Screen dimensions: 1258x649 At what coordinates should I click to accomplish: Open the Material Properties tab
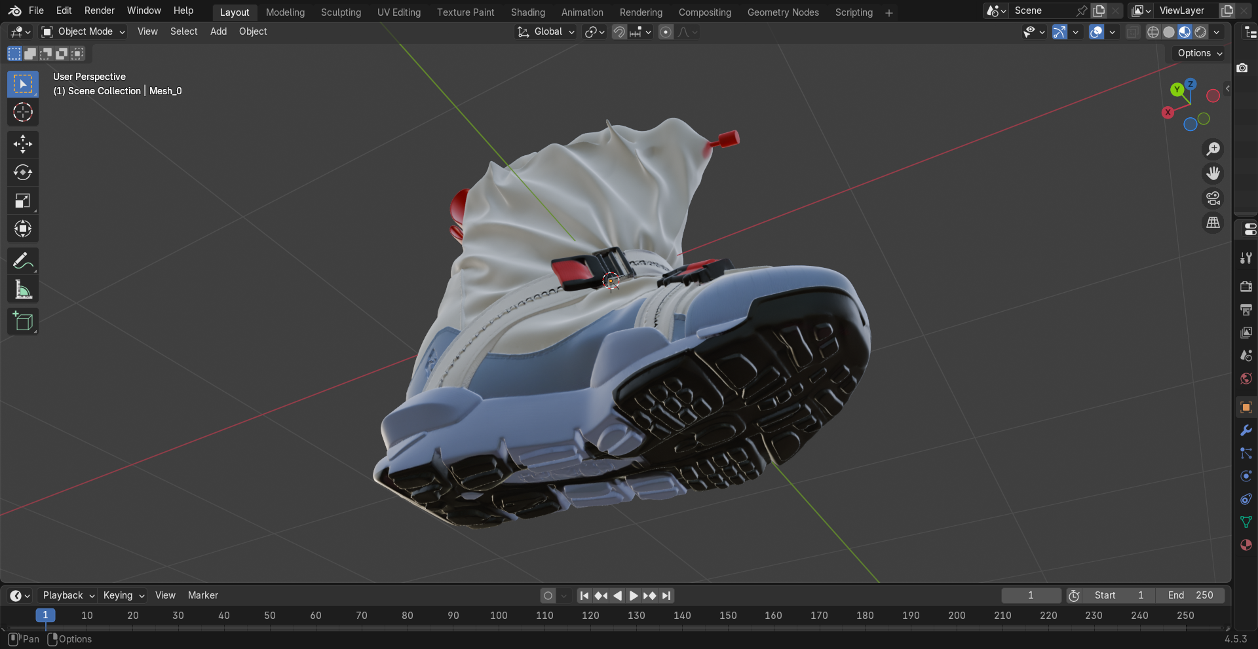point(1246,545)
